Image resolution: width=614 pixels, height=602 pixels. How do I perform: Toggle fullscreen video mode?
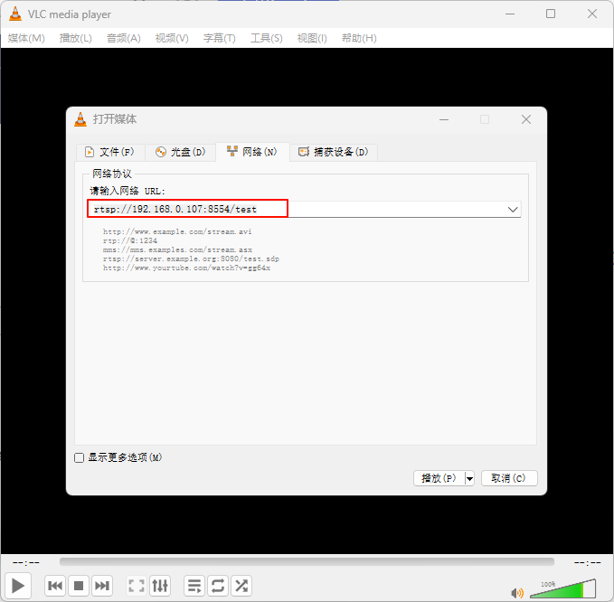point(137,586)
